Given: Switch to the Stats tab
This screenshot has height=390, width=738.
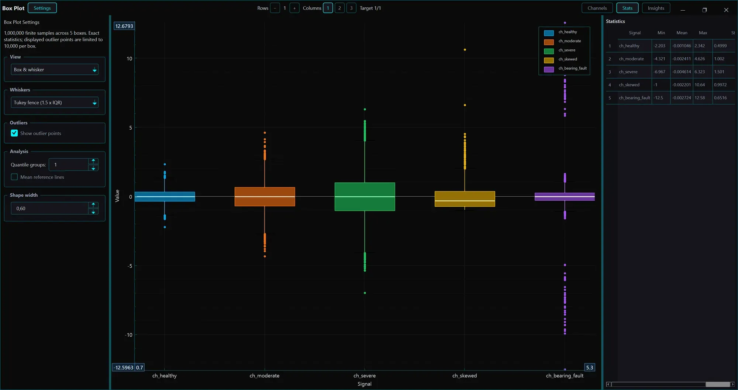Looking at the screenshot, I should click(627, 8).
